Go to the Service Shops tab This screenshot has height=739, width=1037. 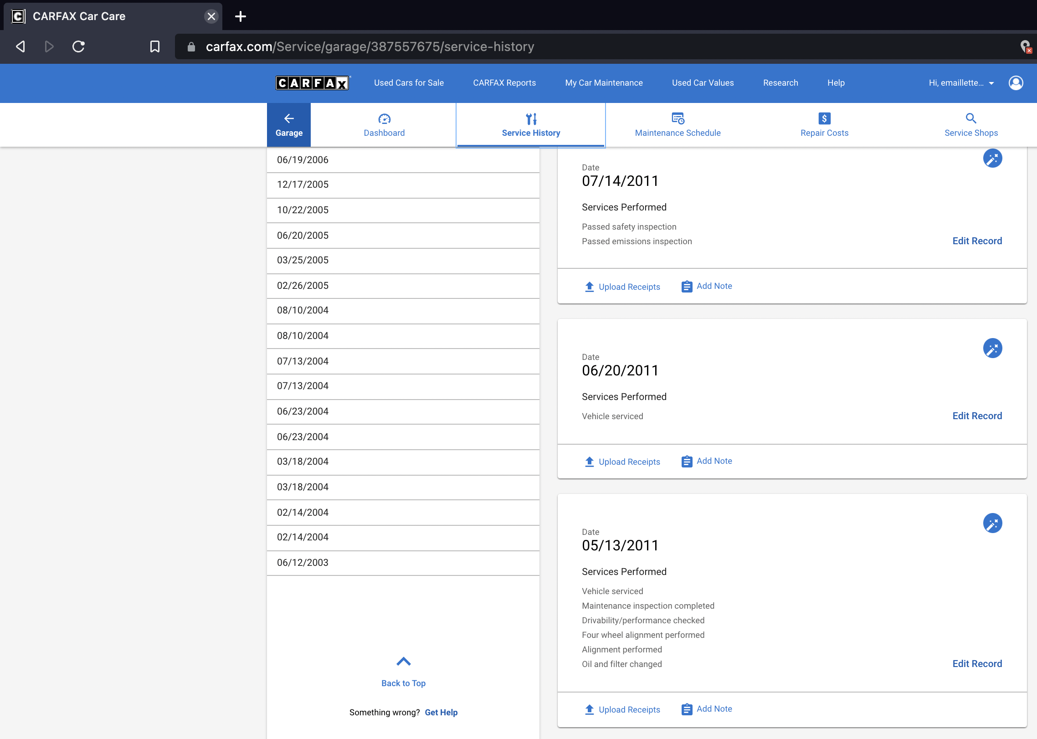(x=971, y=125)
